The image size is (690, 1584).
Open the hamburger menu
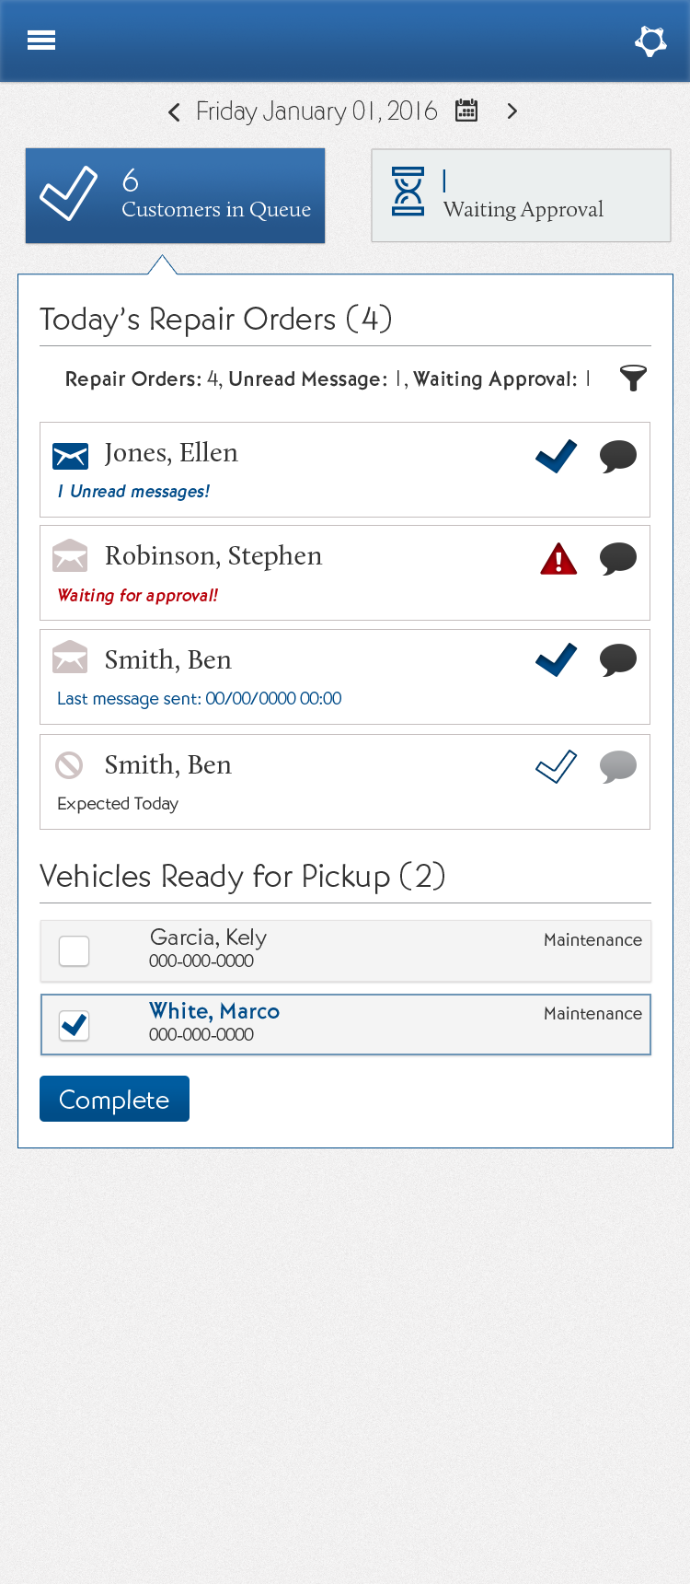click(41, 41)
